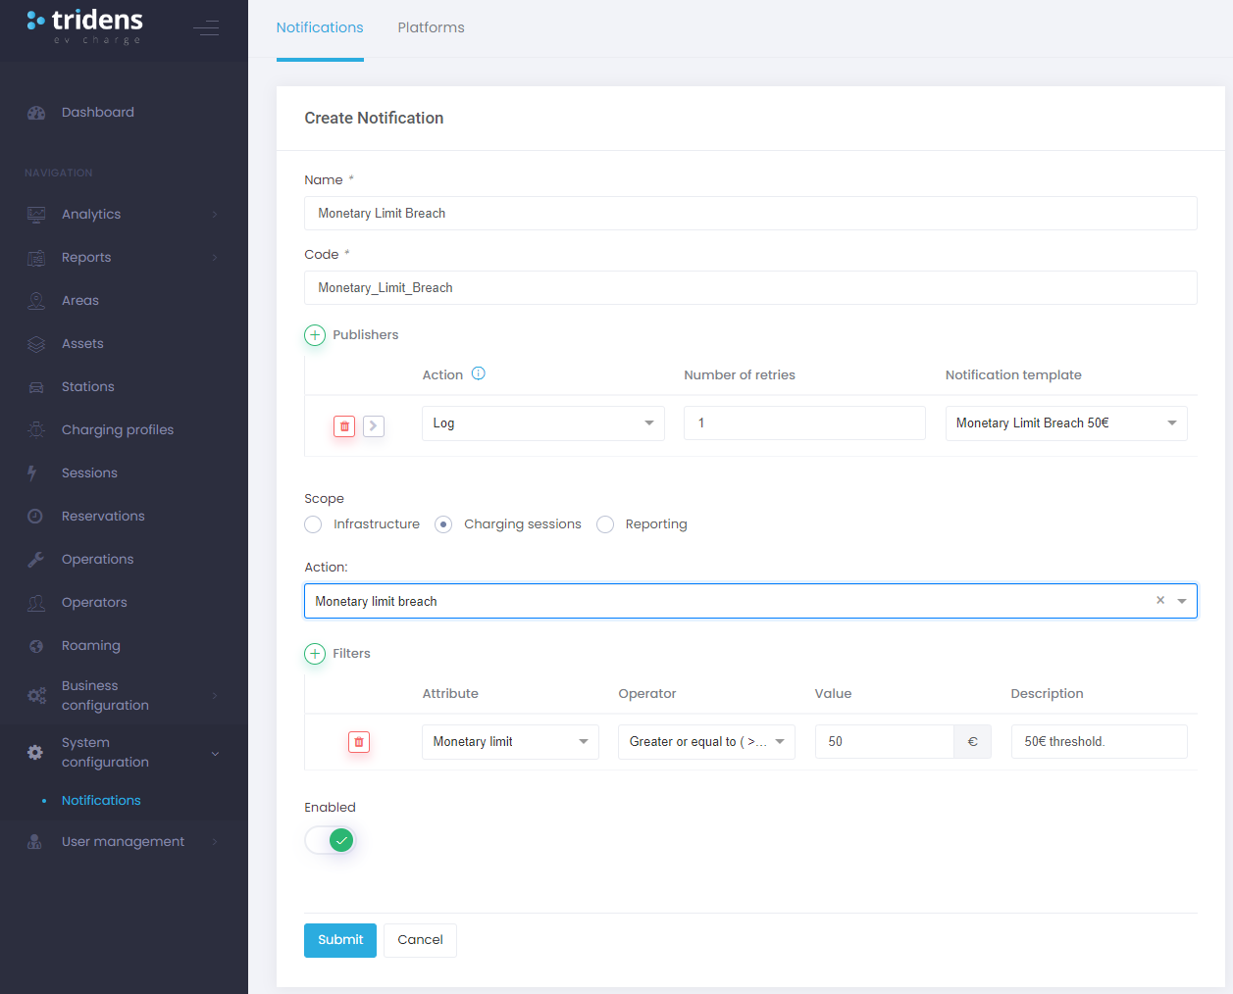
Task: Open Dashboard from the sidebar
Action: click(97, 113)
